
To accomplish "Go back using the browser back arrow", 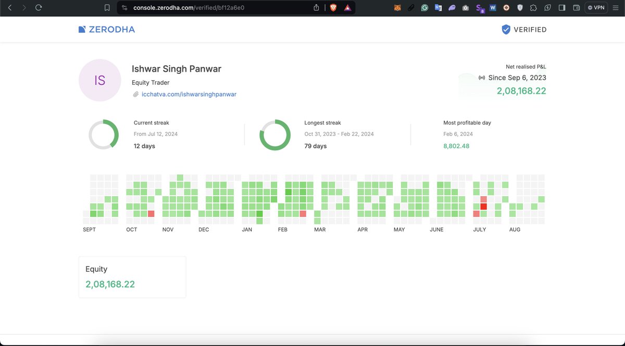I will pos(9,8).
